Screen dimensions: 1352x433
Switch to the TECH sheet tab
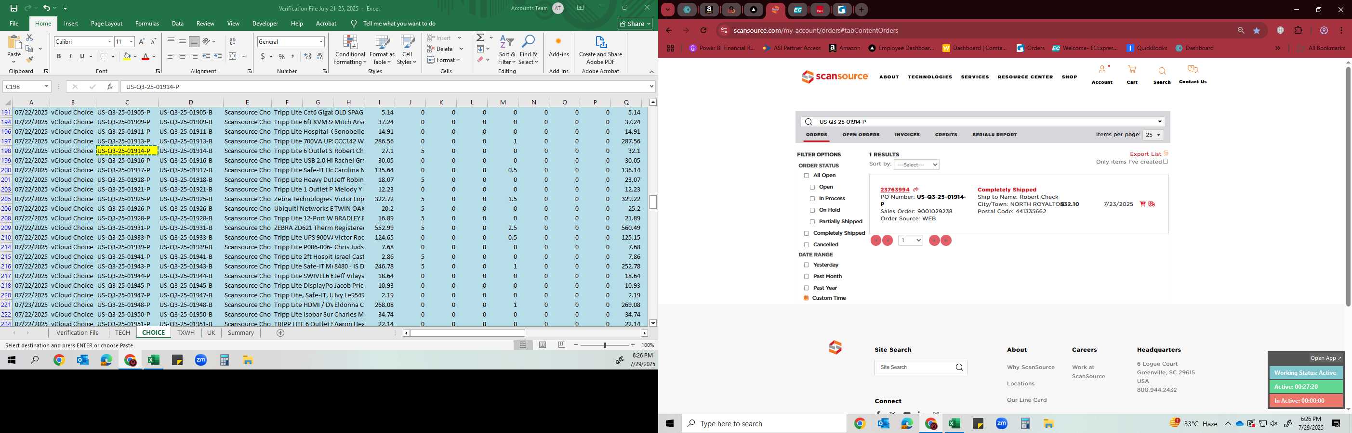[x=122, y=333]
